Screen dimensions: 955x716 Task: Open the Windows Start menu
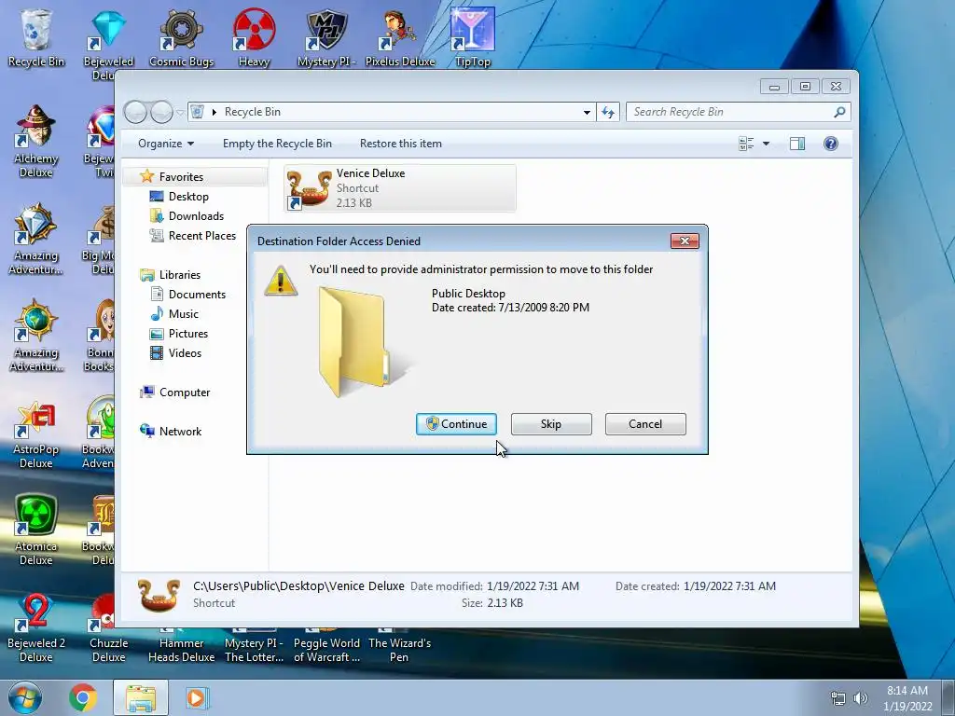pyautogui.click(x=24, y=697)
